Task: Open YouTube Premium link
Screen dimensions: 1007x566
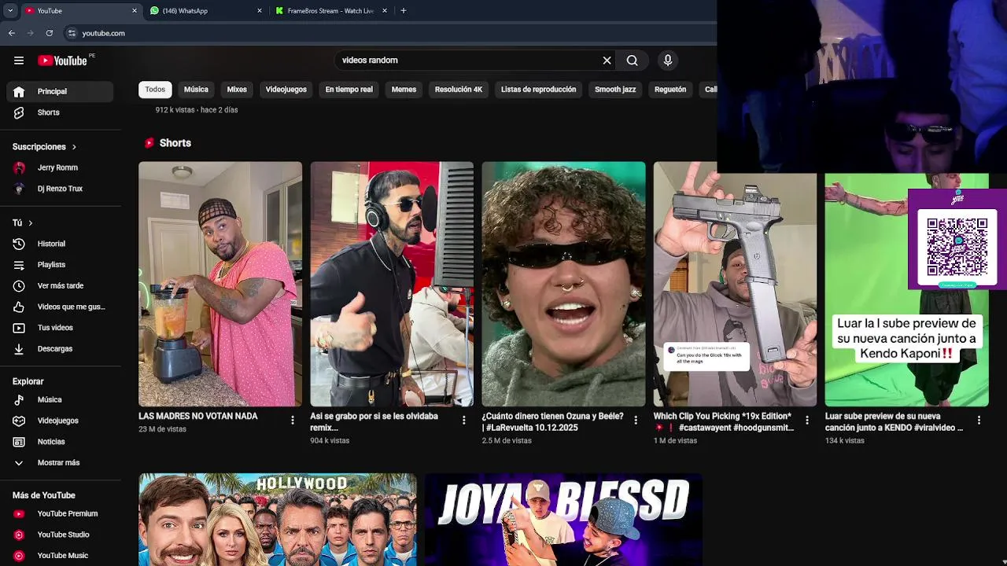Action: (60, 513)
